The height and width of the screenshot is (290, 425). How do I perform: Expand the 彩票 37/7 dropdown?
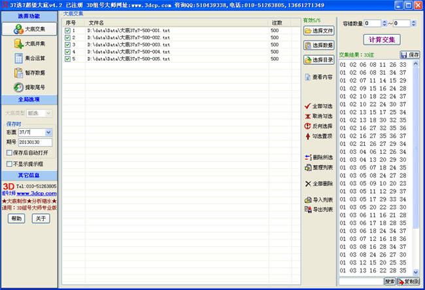[48, 132]
